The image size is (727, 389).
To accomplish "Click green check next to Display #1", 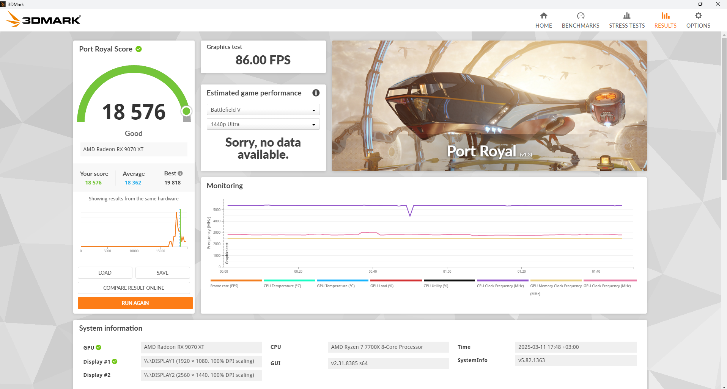I will pos(115,361).
